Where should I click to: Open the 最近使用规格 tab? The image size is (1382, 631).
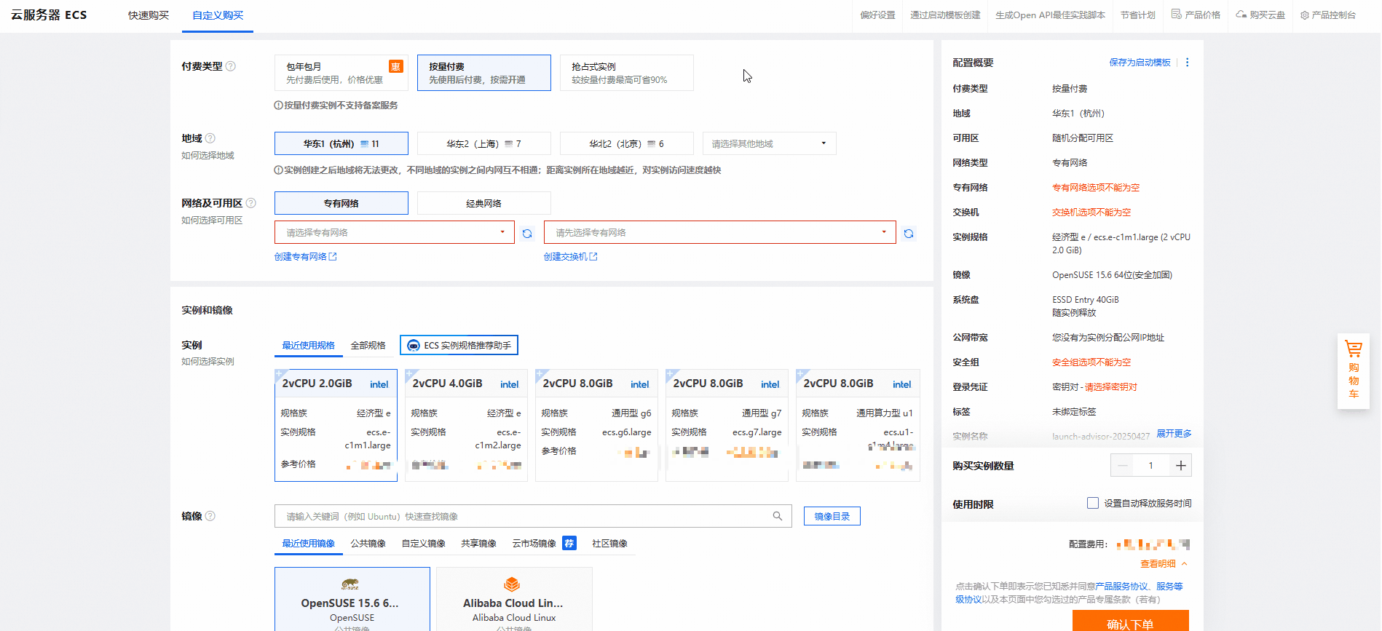[309, 345]
